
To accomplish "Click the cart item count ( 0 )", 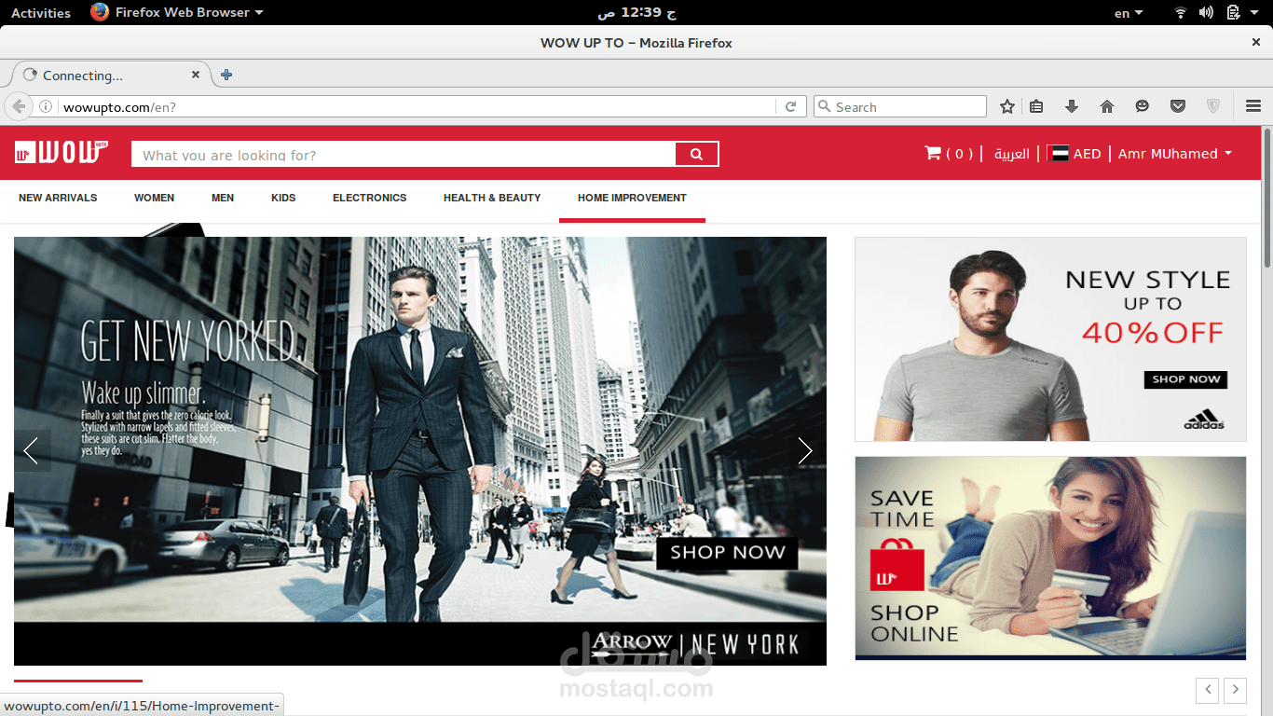I will click(959, 154).
